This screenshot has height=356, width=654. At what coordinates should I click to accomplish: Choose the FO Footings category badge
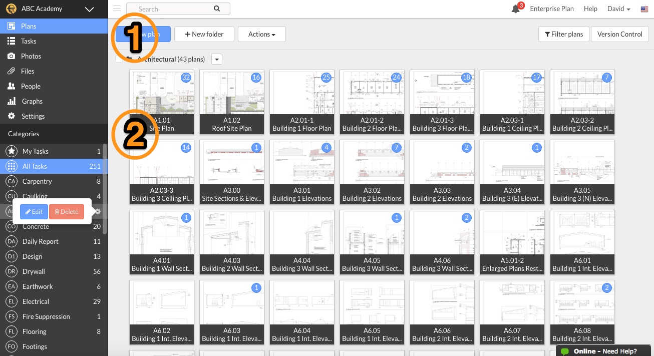click(12, 346)
